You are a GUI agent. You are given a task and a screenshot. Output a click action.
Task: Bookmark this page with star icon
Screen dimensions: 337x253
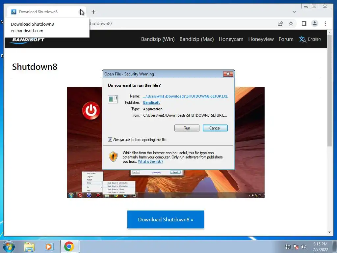coord(291,23)
